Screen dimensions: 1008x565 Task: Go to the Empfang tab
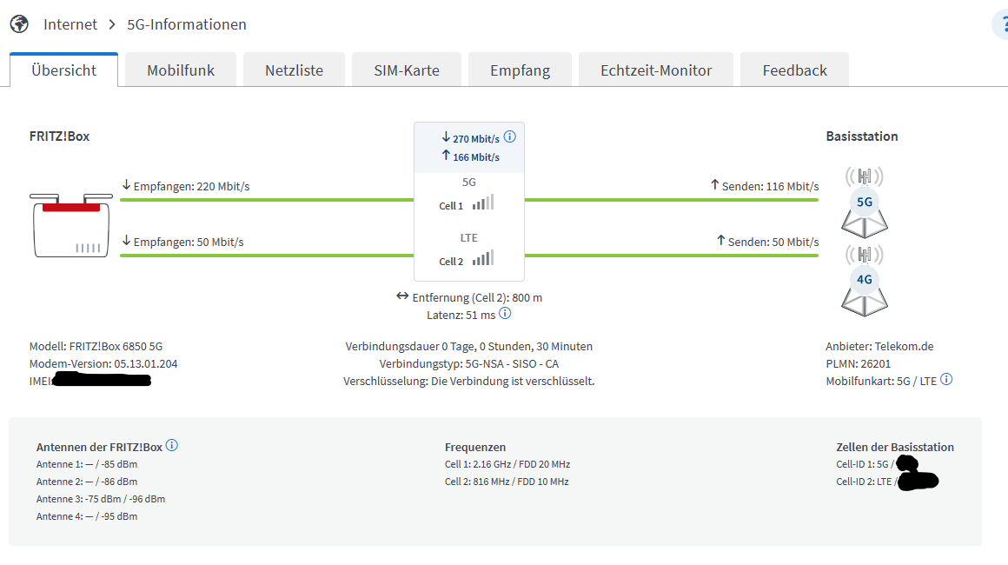(x=520, y=70)
